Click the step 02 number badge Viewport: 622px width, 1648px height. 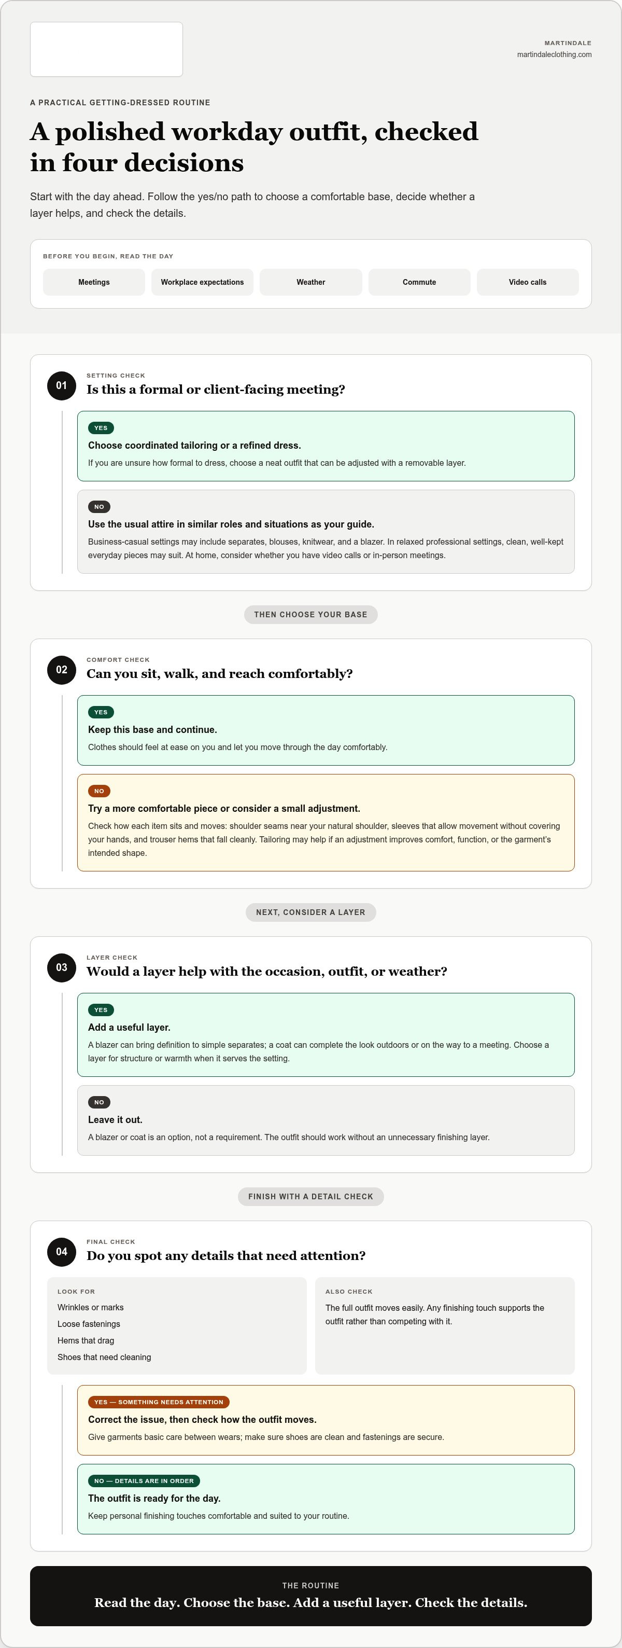(61, 669)
